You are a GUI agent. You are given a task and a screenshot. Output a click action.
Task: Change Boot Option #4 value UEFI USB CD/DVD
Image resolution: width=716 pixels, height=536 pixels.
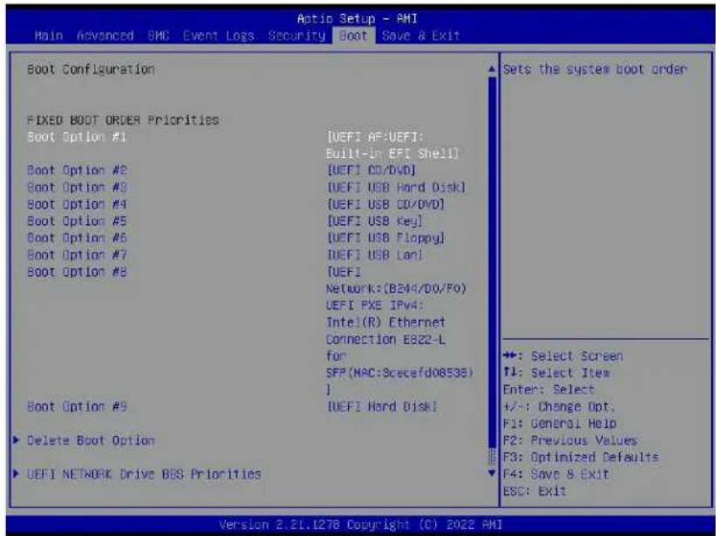click(385, 204)
